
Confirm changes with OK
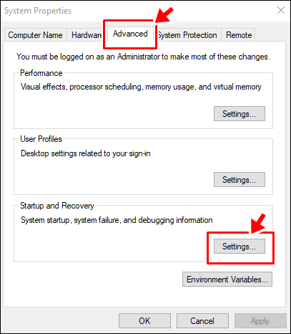pos(144,320)
